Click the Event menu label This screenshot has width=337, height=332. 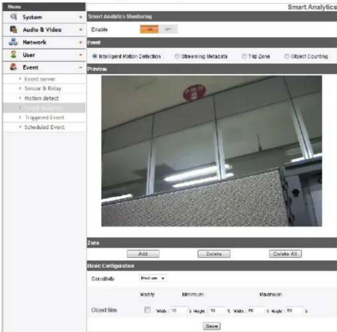tap(31, 67)
